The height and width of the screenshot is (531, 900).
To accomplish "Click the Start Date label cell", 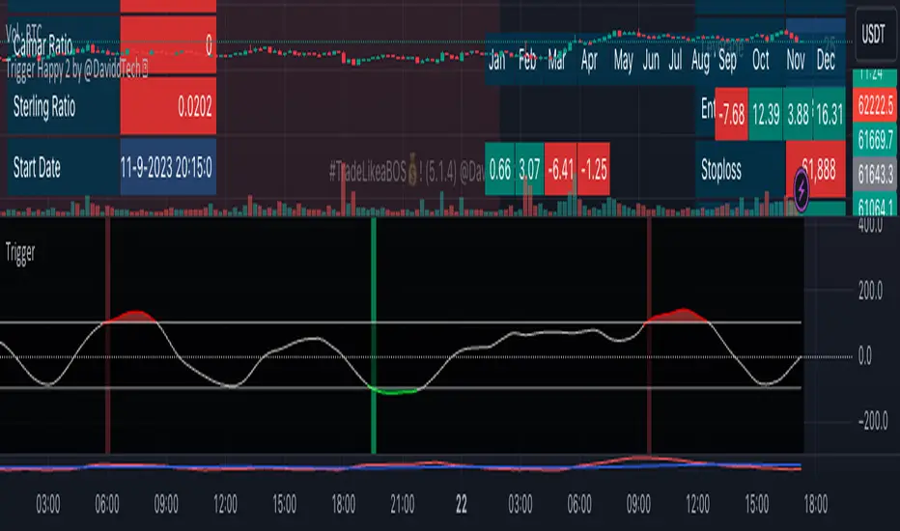I will [x=64, y=168].
